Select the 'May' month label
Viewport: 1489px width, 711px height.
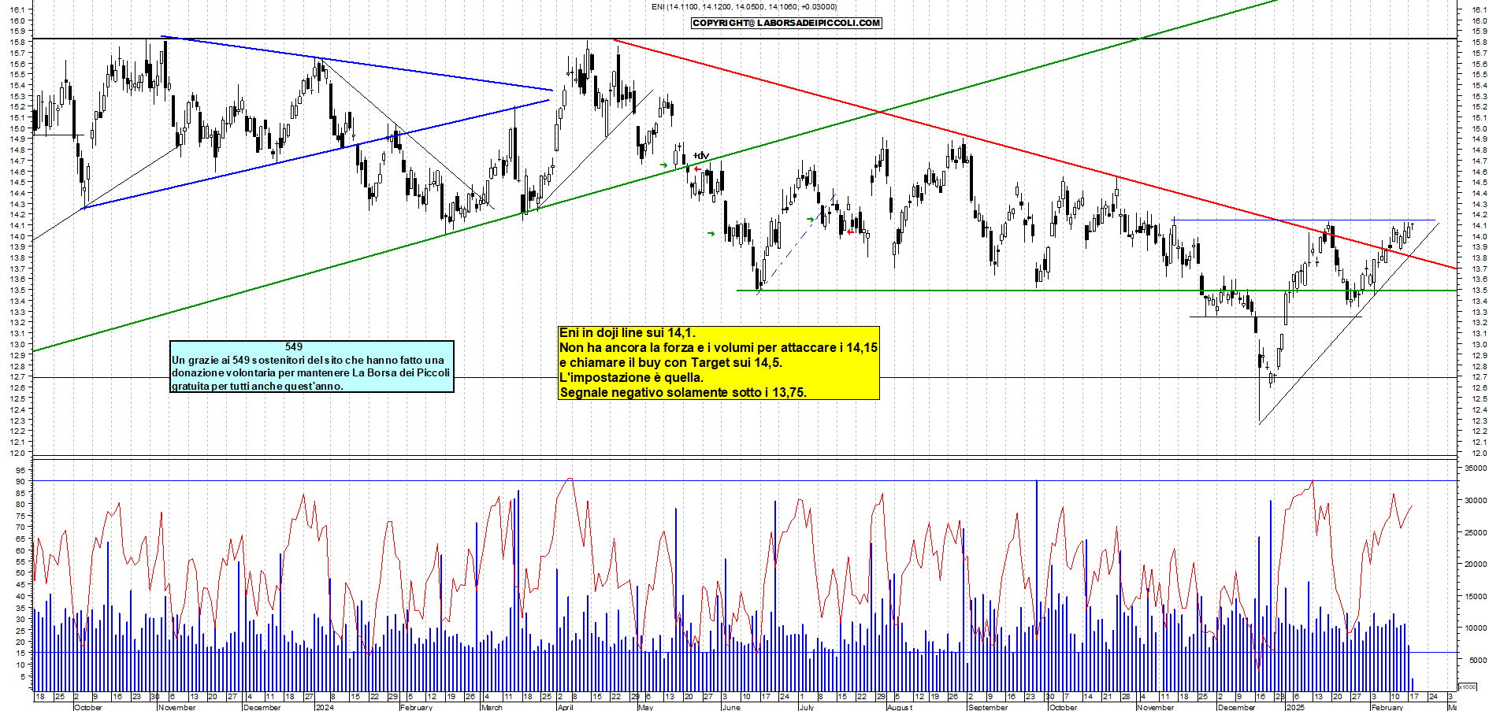pyautogui.click(x=645, y=707)
